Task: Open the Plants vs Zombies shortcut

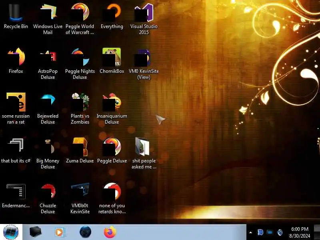Action: [x=80, y=109]
